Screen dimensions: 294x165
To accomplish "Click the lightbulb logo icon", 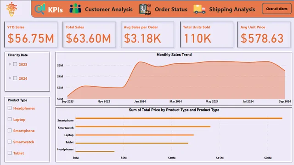I will click(x=11, y=9).
